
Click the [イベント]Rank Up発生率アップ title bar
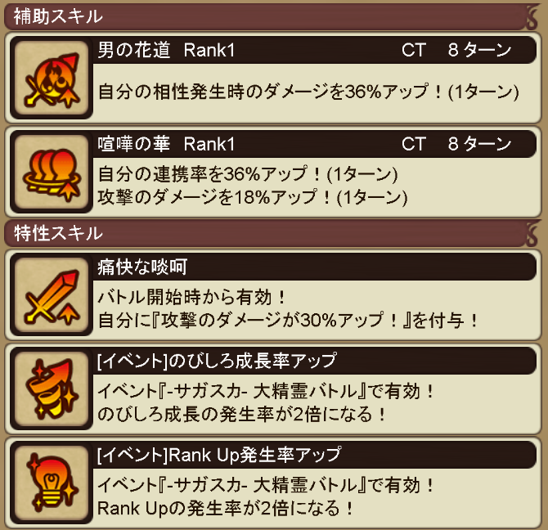click(x=315, y=455)
